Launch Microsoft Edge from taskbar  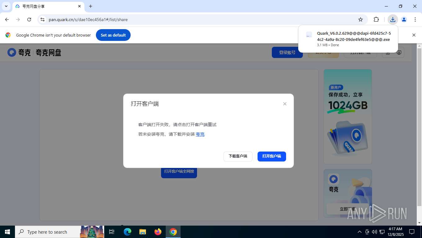click(x=128, y=232)
